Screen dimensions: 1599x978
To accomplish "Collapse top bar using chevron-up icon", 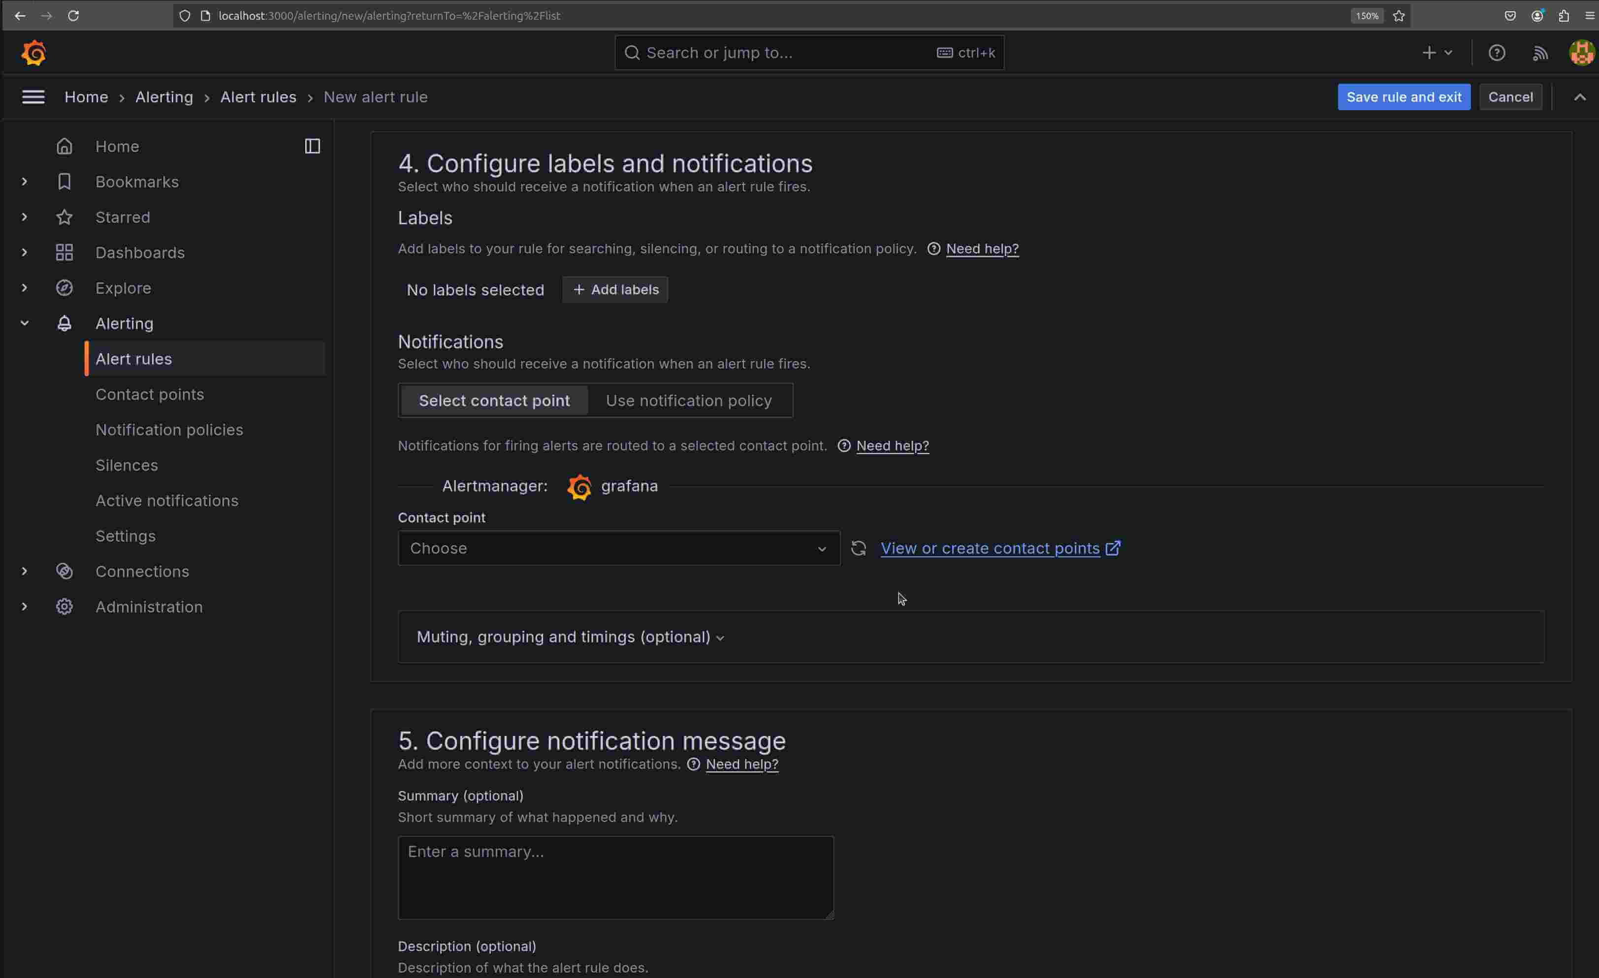I will (x=1579, y=97).
